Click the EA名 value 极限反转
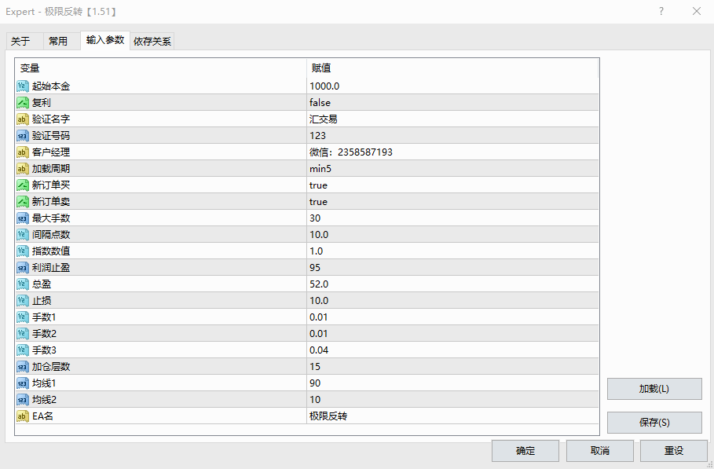This screenshot has width=714, height=469. click(x=328, y=416)
